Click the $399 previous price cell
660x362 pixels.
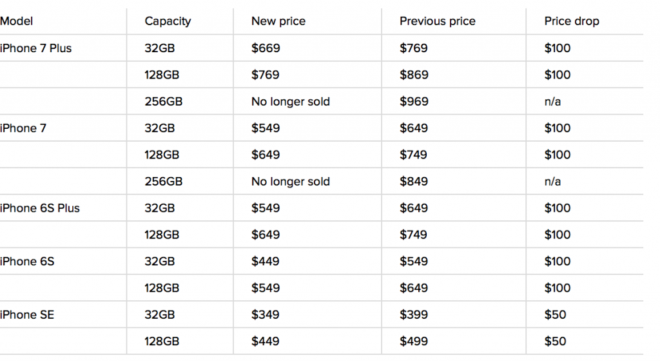(414, 315)
